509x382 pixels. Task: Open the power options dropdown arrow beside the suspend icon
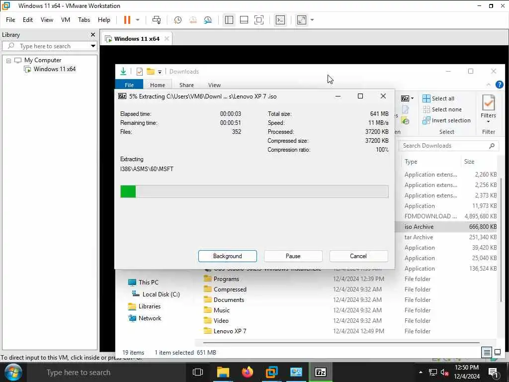click(x=138, y=20)
